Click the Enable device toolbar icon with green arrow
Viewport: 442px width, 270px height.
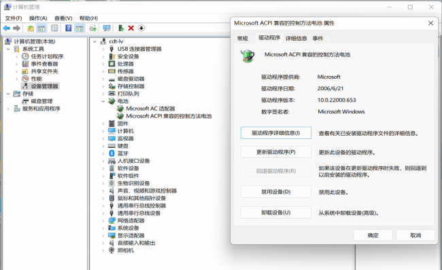click(x=121, y=28)
